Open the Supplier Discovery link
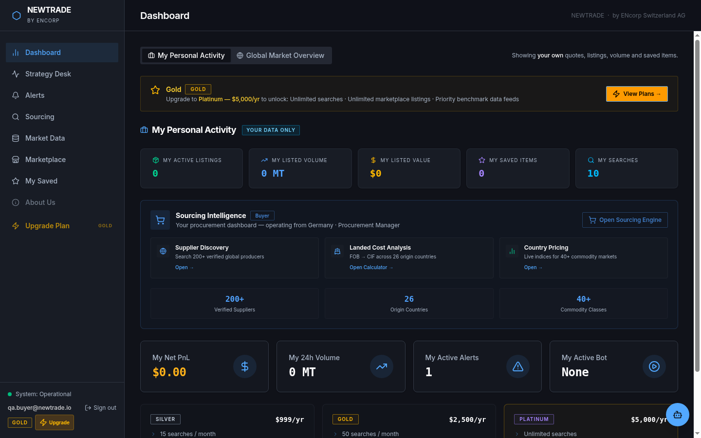701x438 pixels. (x=184, y=268)
